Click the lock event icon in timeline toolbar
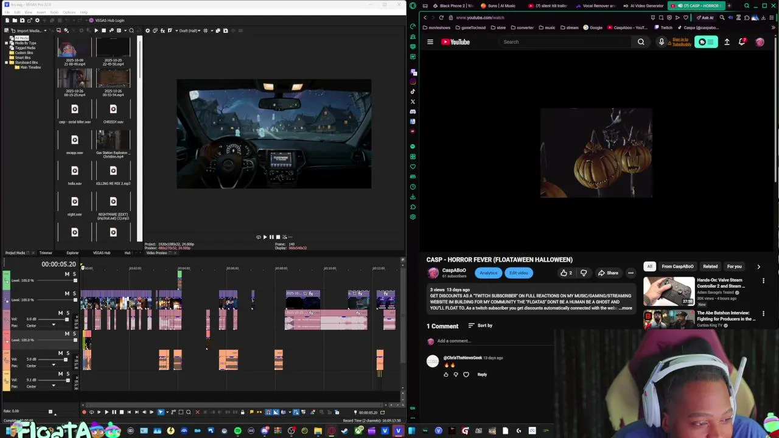The width and height of the screenshot is (779, 438). click(x=242, y=412)
